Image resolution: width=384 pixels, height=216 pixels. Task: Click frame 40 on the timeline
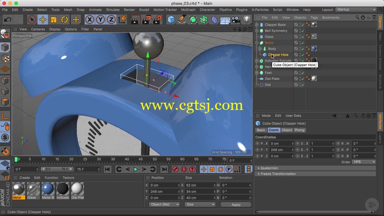coord(127,160)
